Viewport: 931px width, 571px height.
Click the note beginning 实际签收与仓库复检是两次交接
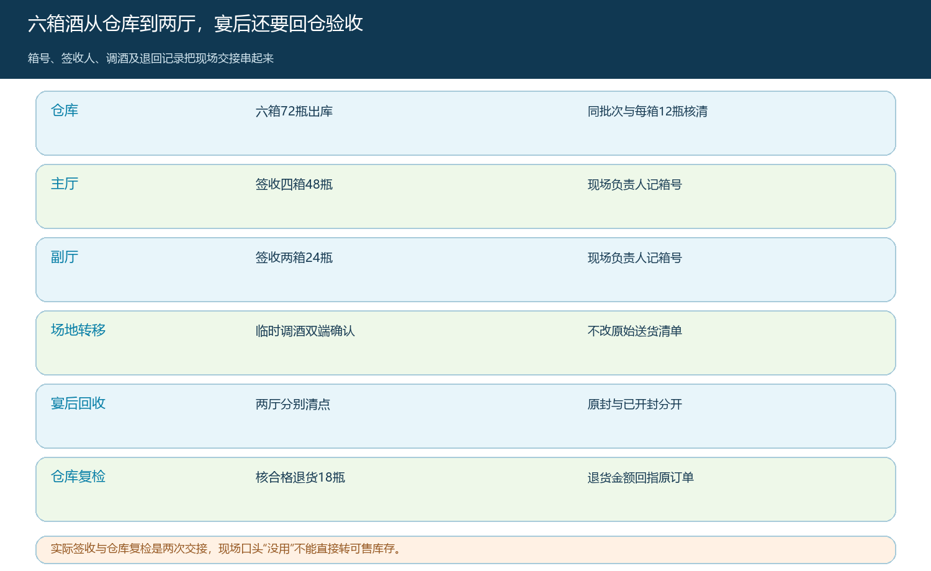(465, 549)
